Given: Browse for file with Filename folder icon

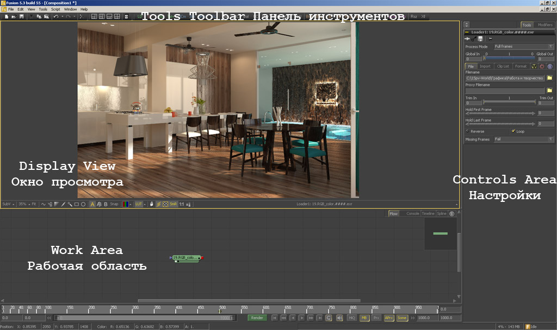Looking at the screenshot, I should tap(549, 78).
